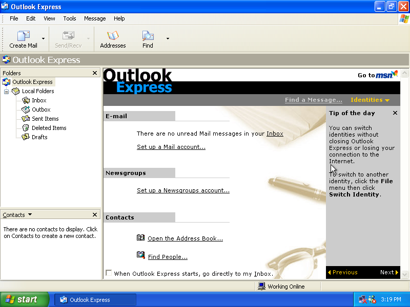410x307 pixels.
Task: Select the Drafts folder
Action: (39, 137)
